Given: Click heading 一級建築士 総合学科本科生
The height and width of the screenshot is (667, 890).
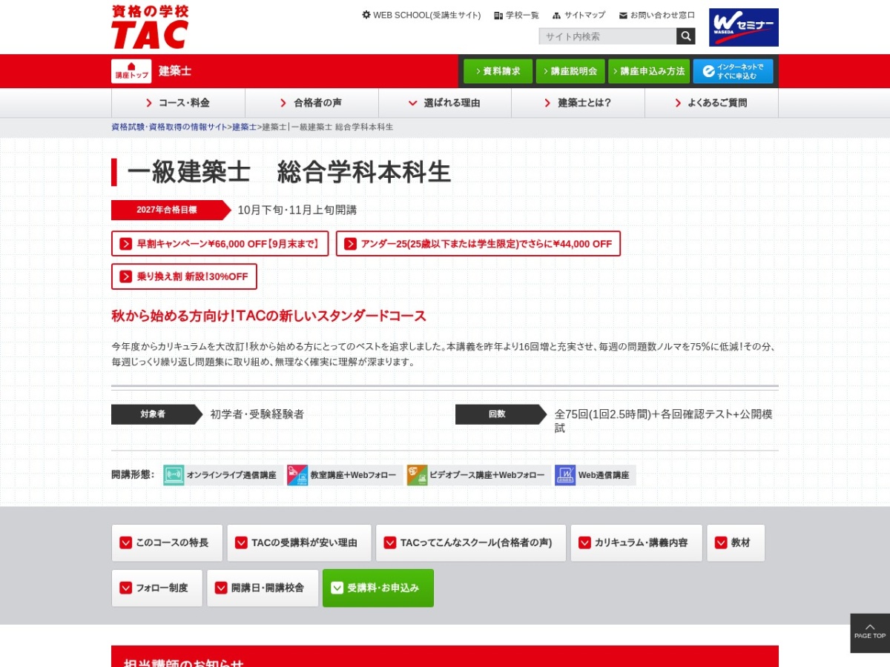Looking at the screenshot, I should click(x=289, y=172).
